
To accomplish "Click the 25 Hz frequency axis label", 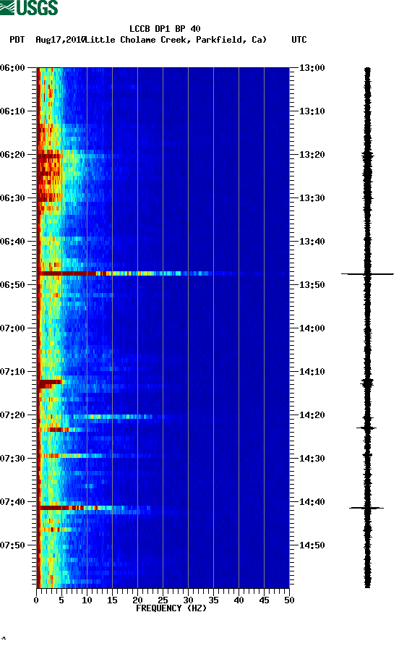I will tap(163, 600).
